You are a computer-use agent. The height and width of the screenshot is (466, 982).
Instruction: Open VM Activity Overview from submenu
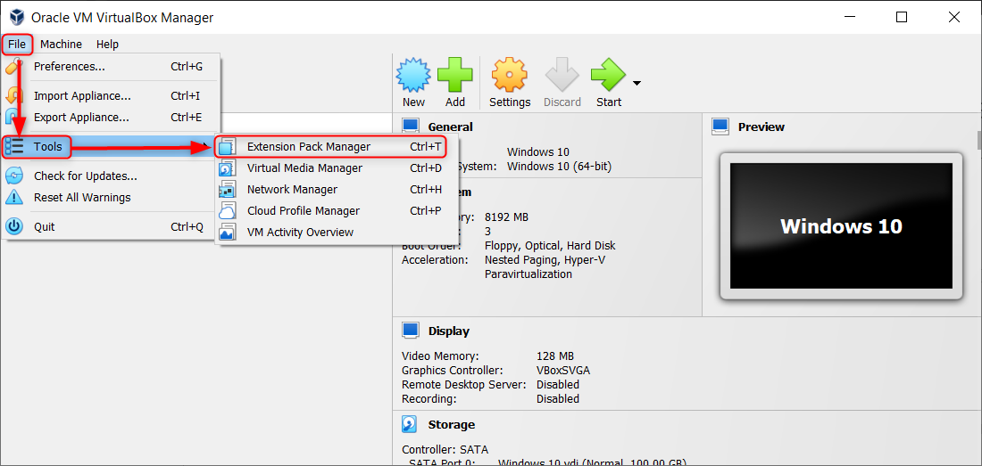337,233
